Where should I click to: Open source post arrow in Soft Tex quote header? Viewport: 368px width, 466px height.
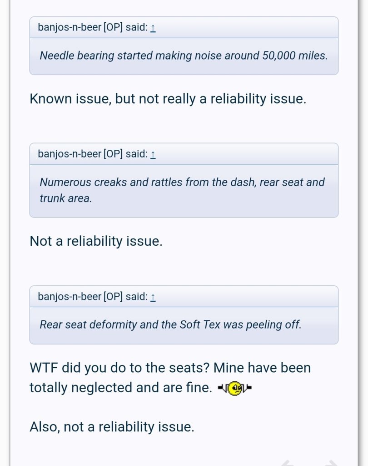(x=153, y=298)
